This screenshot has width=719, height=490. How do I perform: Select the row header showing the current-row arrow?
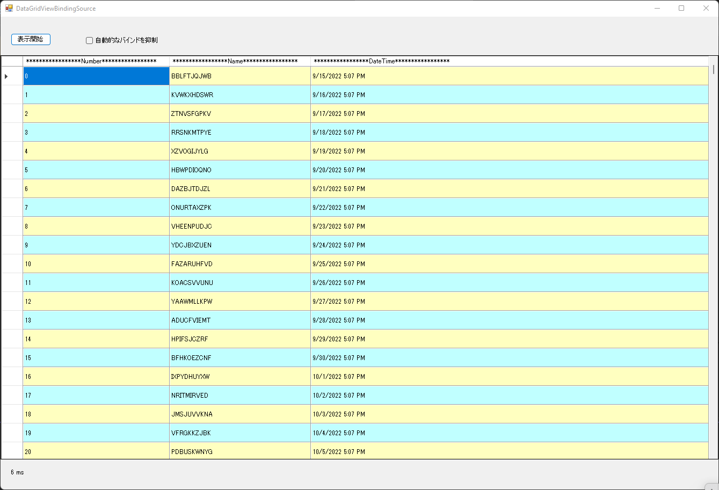click(x=12, y=76)
